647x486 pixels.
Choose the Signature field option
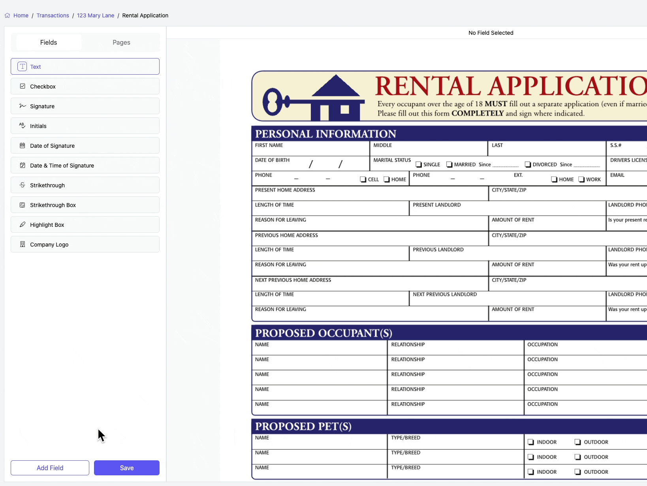click(85, 106)
